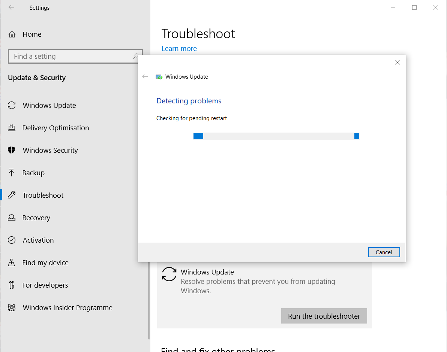
Task: Click the sidebar vertical scrollbar
Action: coord(149,300)
